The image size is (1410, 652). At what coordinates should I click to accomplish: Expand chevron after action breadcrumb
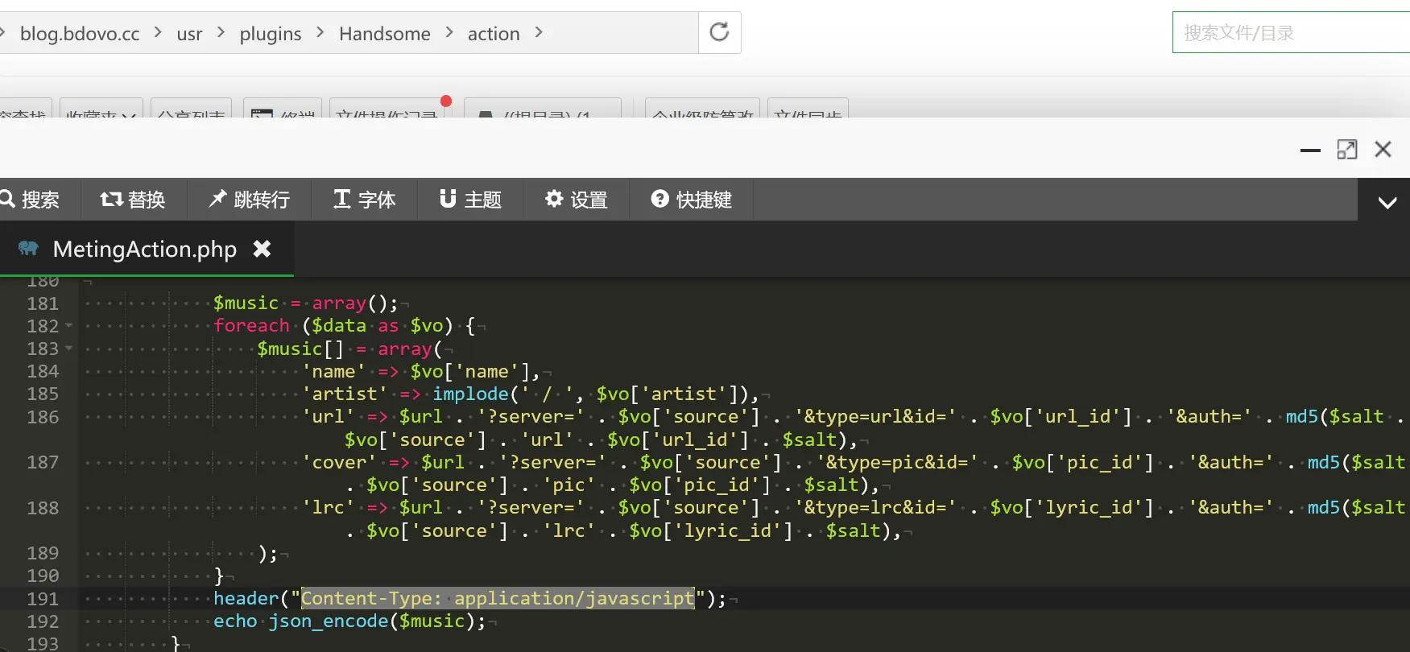click(x=539, y=33)
